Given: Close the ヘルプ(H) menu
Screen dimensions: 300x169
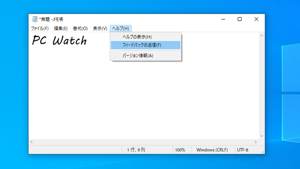Looking at the screenshot, I should tap(120, 29).
